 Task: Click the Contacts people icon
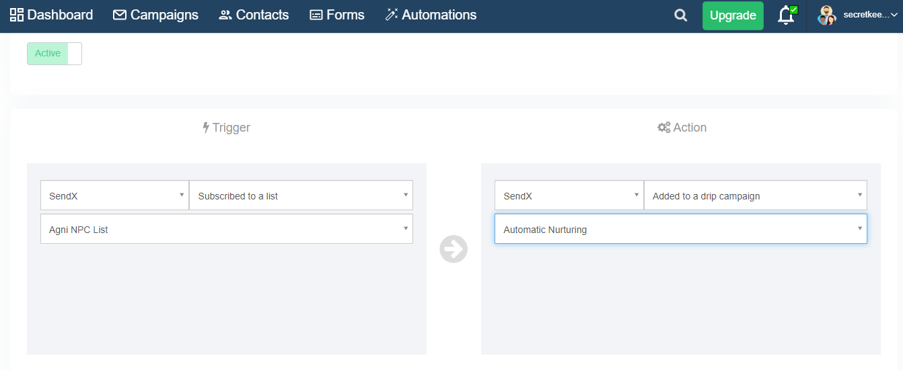click(225, 15)
